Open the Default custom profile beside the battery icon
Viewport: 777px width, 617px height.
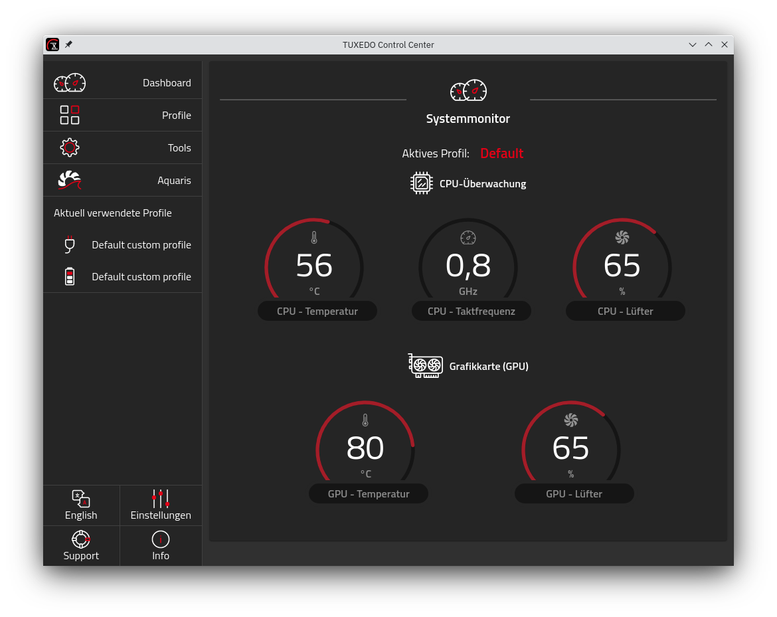tap(141, 276)
